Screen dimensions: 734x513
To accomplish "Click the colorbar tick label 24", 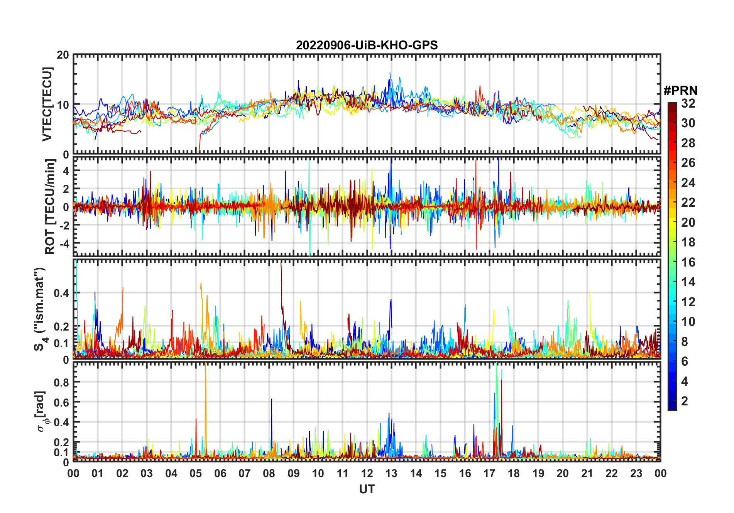I will pos(688,183).
